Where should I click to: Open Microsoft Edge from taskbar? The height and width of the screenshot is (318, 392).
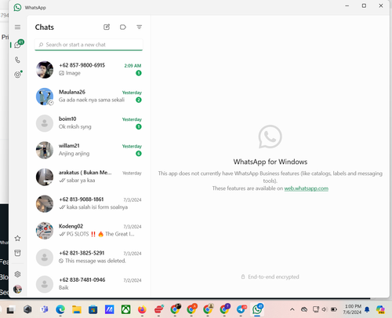(x=60, y=309)
